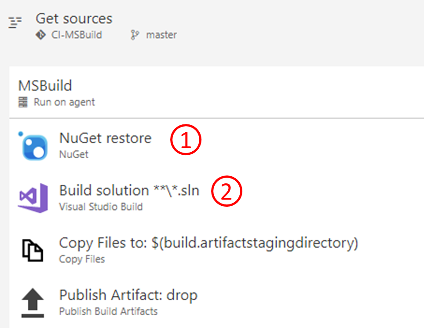424x328 pixels.
Task: Click the Run on agent icon
Action: point(23,102)
